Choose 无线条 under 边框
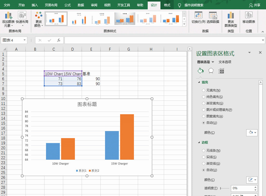This screenshot has height=196, width=266. 203,150
